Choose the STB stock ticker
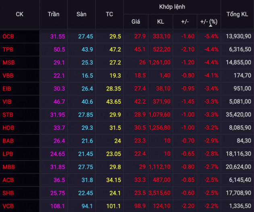Viewport: 254px width, 212px height. click(x=8, y=115)
